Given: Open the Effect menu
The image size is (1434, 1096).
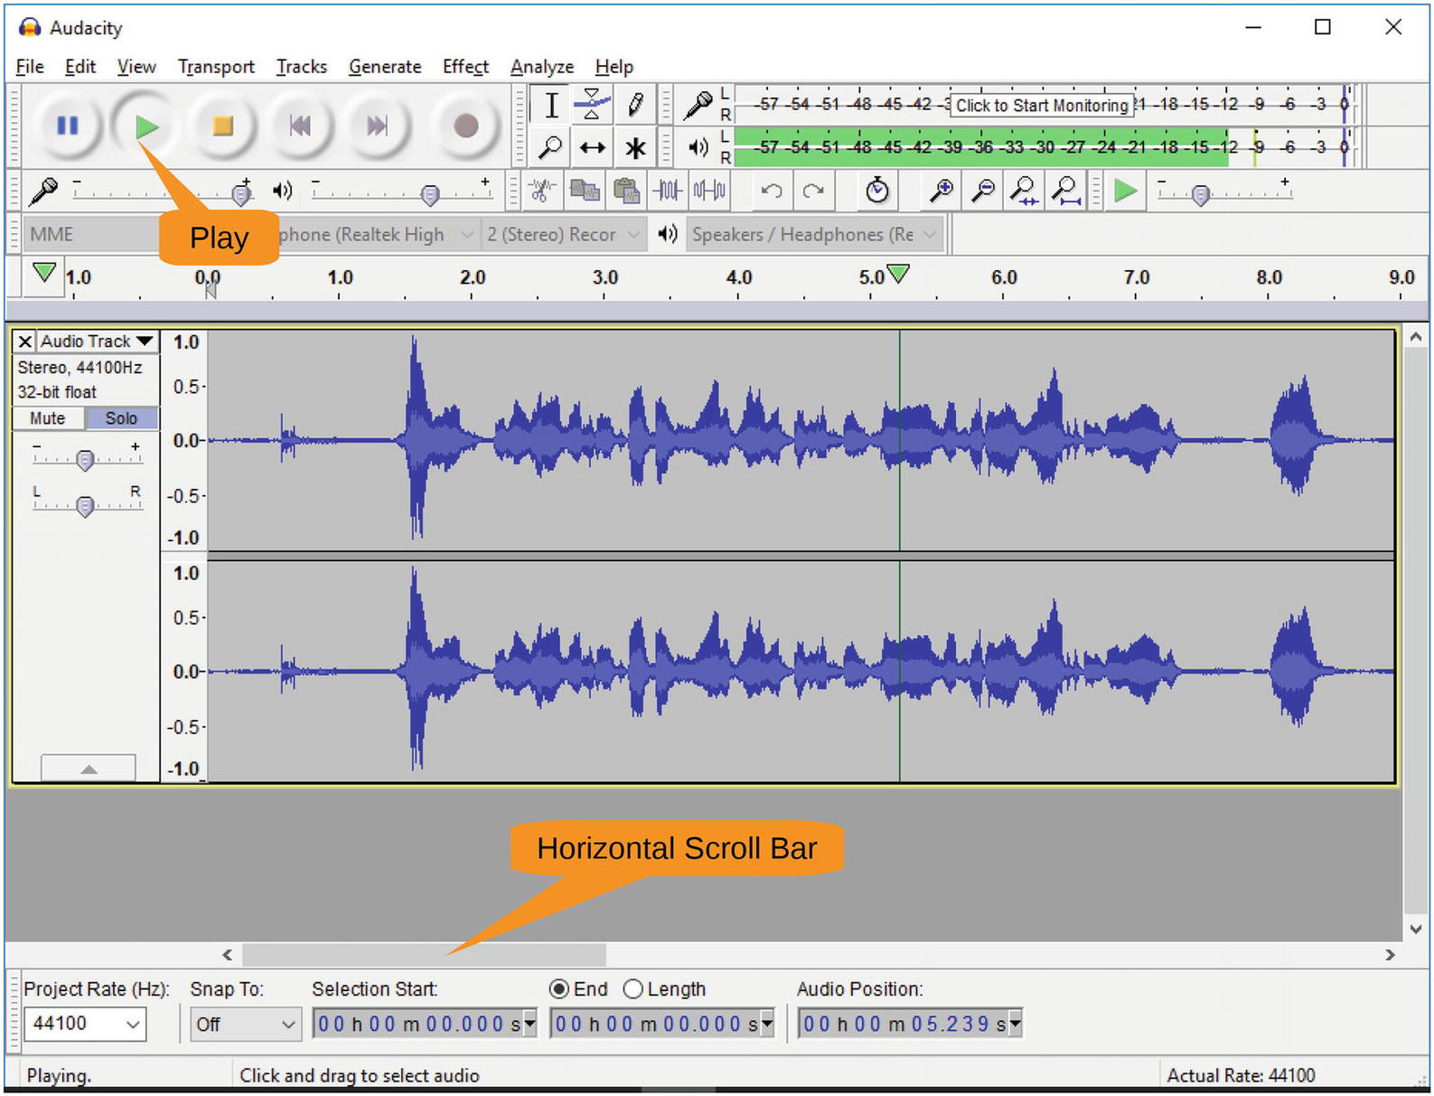Looking at the screenshot, I should point(465,67).
